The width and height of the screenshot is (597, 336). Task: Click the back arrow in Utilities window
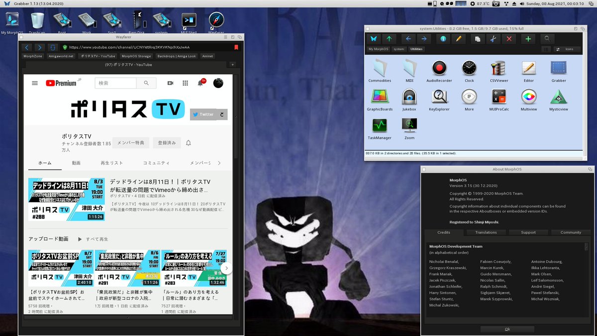click(408, 39)
